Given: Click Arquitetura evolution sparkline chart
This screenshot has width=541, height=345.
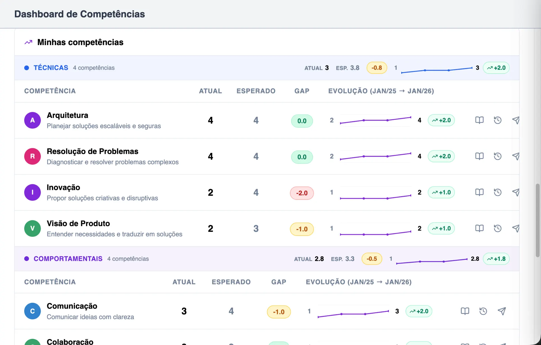Looking at the screenshot, I should click(376, 120).
